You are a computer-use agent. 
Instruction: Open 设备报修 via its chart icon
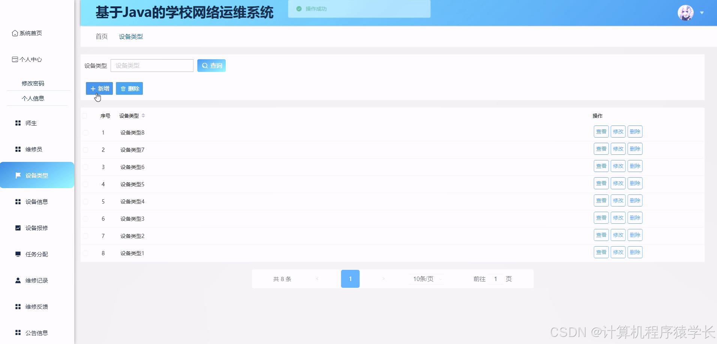[18, 227]
